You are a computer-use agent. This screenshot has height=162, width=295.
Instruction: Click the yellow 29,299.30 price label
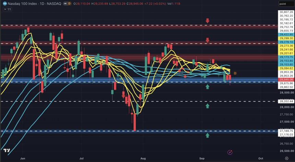point(286,38)
